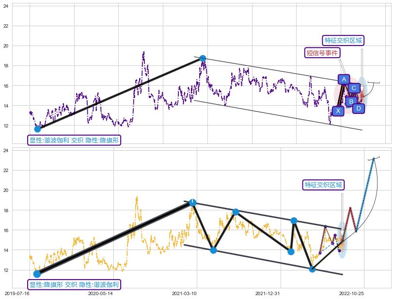Click bottom chart's starting low blue dot
This screenshot has height=299, width=394.
37,274
